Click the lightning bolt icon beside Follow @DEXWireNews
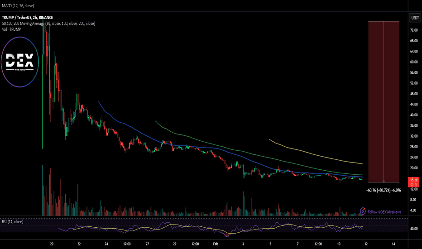The image size is (422, 249). (363, 211)
